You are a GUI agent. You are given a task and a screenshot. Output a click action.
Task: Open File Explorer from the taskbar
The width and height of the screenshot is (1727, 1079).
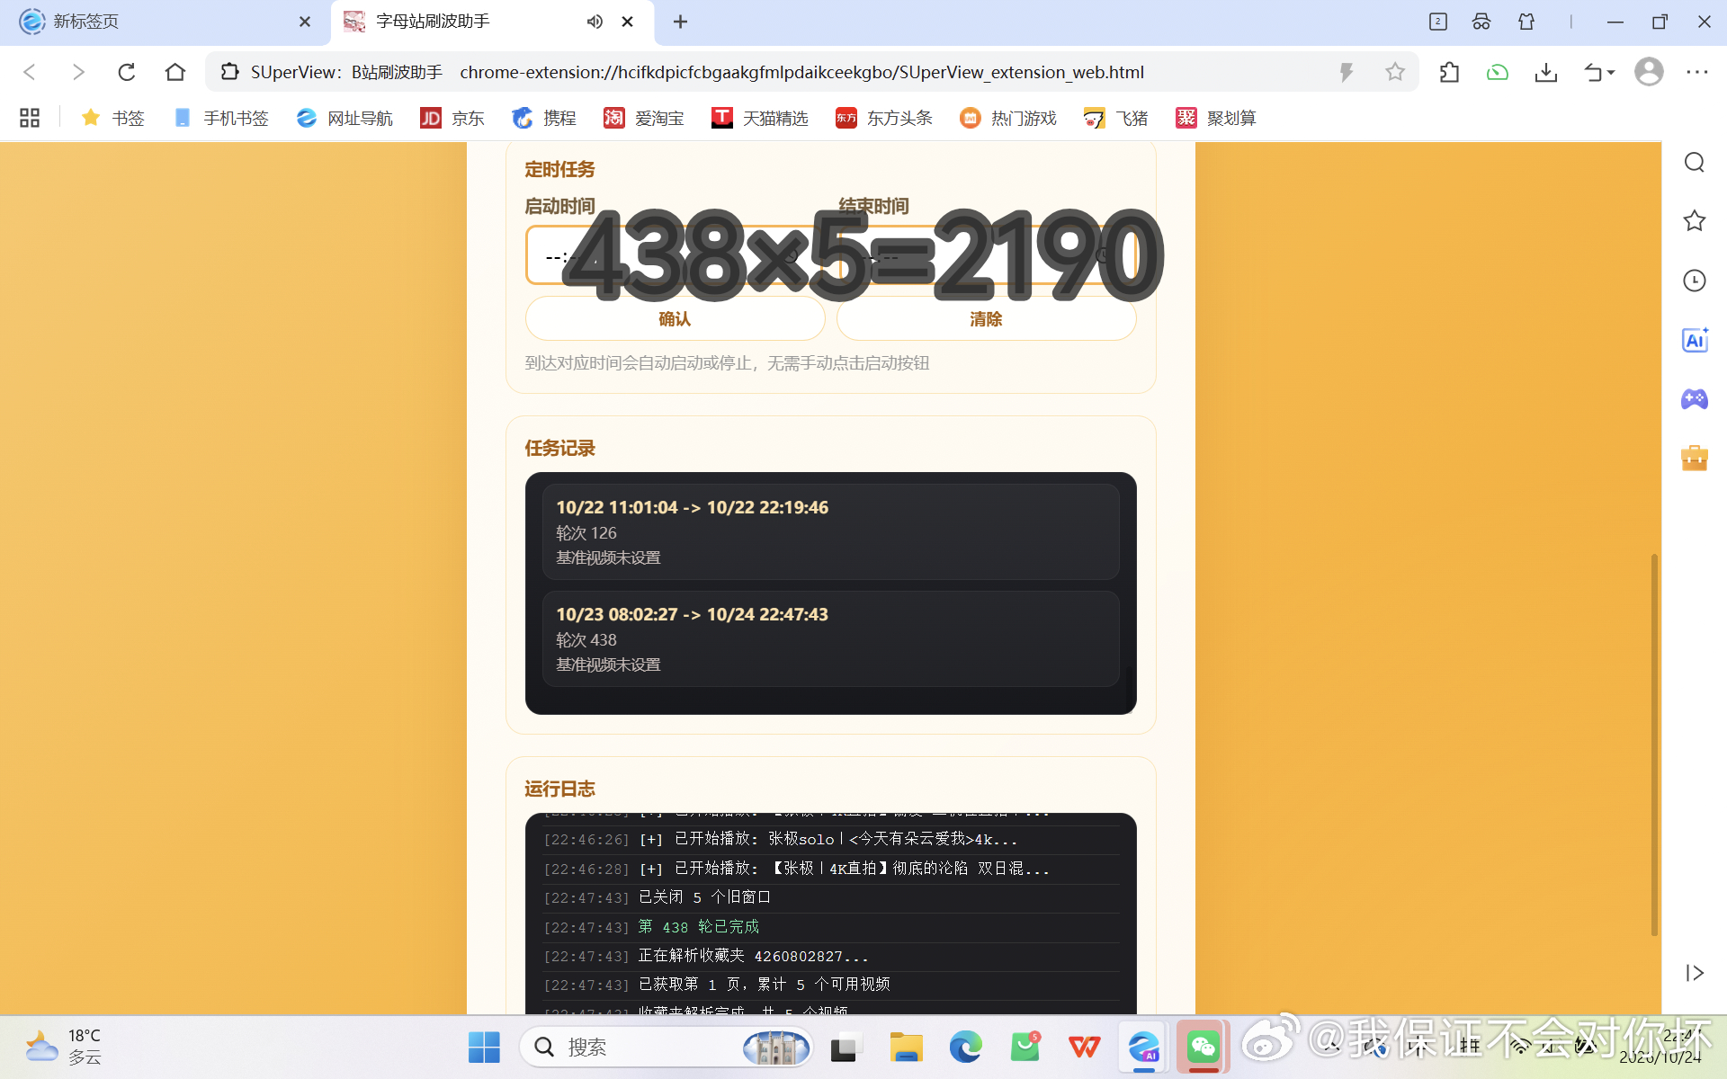click(906, 1048)
